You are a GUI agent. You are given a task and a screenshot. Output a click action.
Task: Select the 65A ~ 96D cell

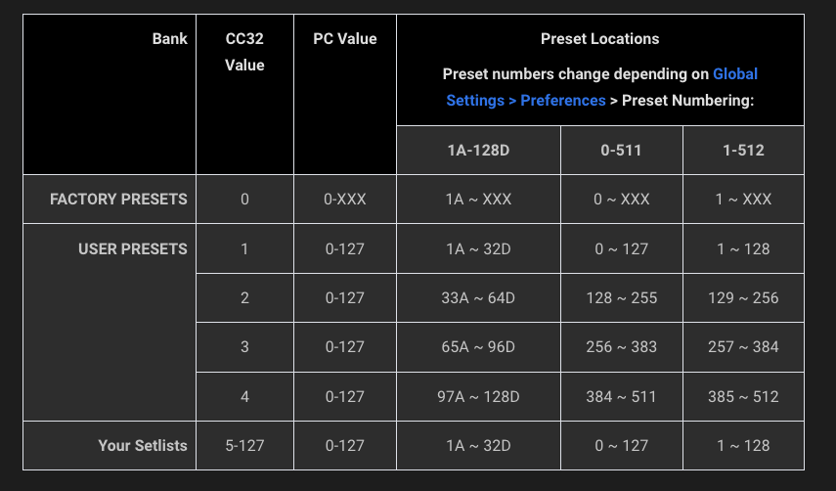[x=478, y=347]
